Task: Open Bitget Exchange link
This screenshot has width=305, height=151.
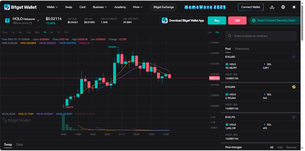Action: click(x=164, y=7)
